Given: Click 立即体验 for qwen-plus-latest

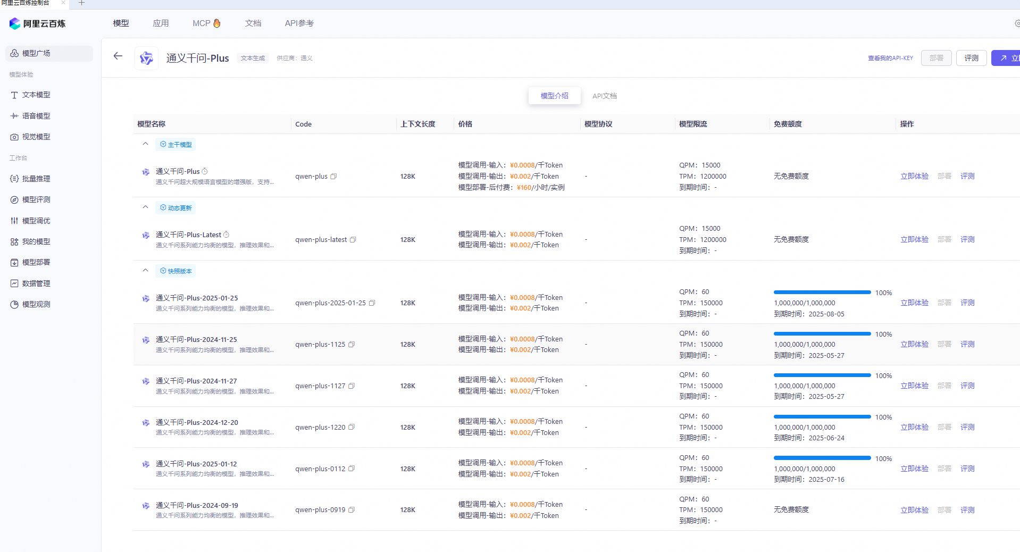Looking at the screenshot, I should [x=914, y=240].
